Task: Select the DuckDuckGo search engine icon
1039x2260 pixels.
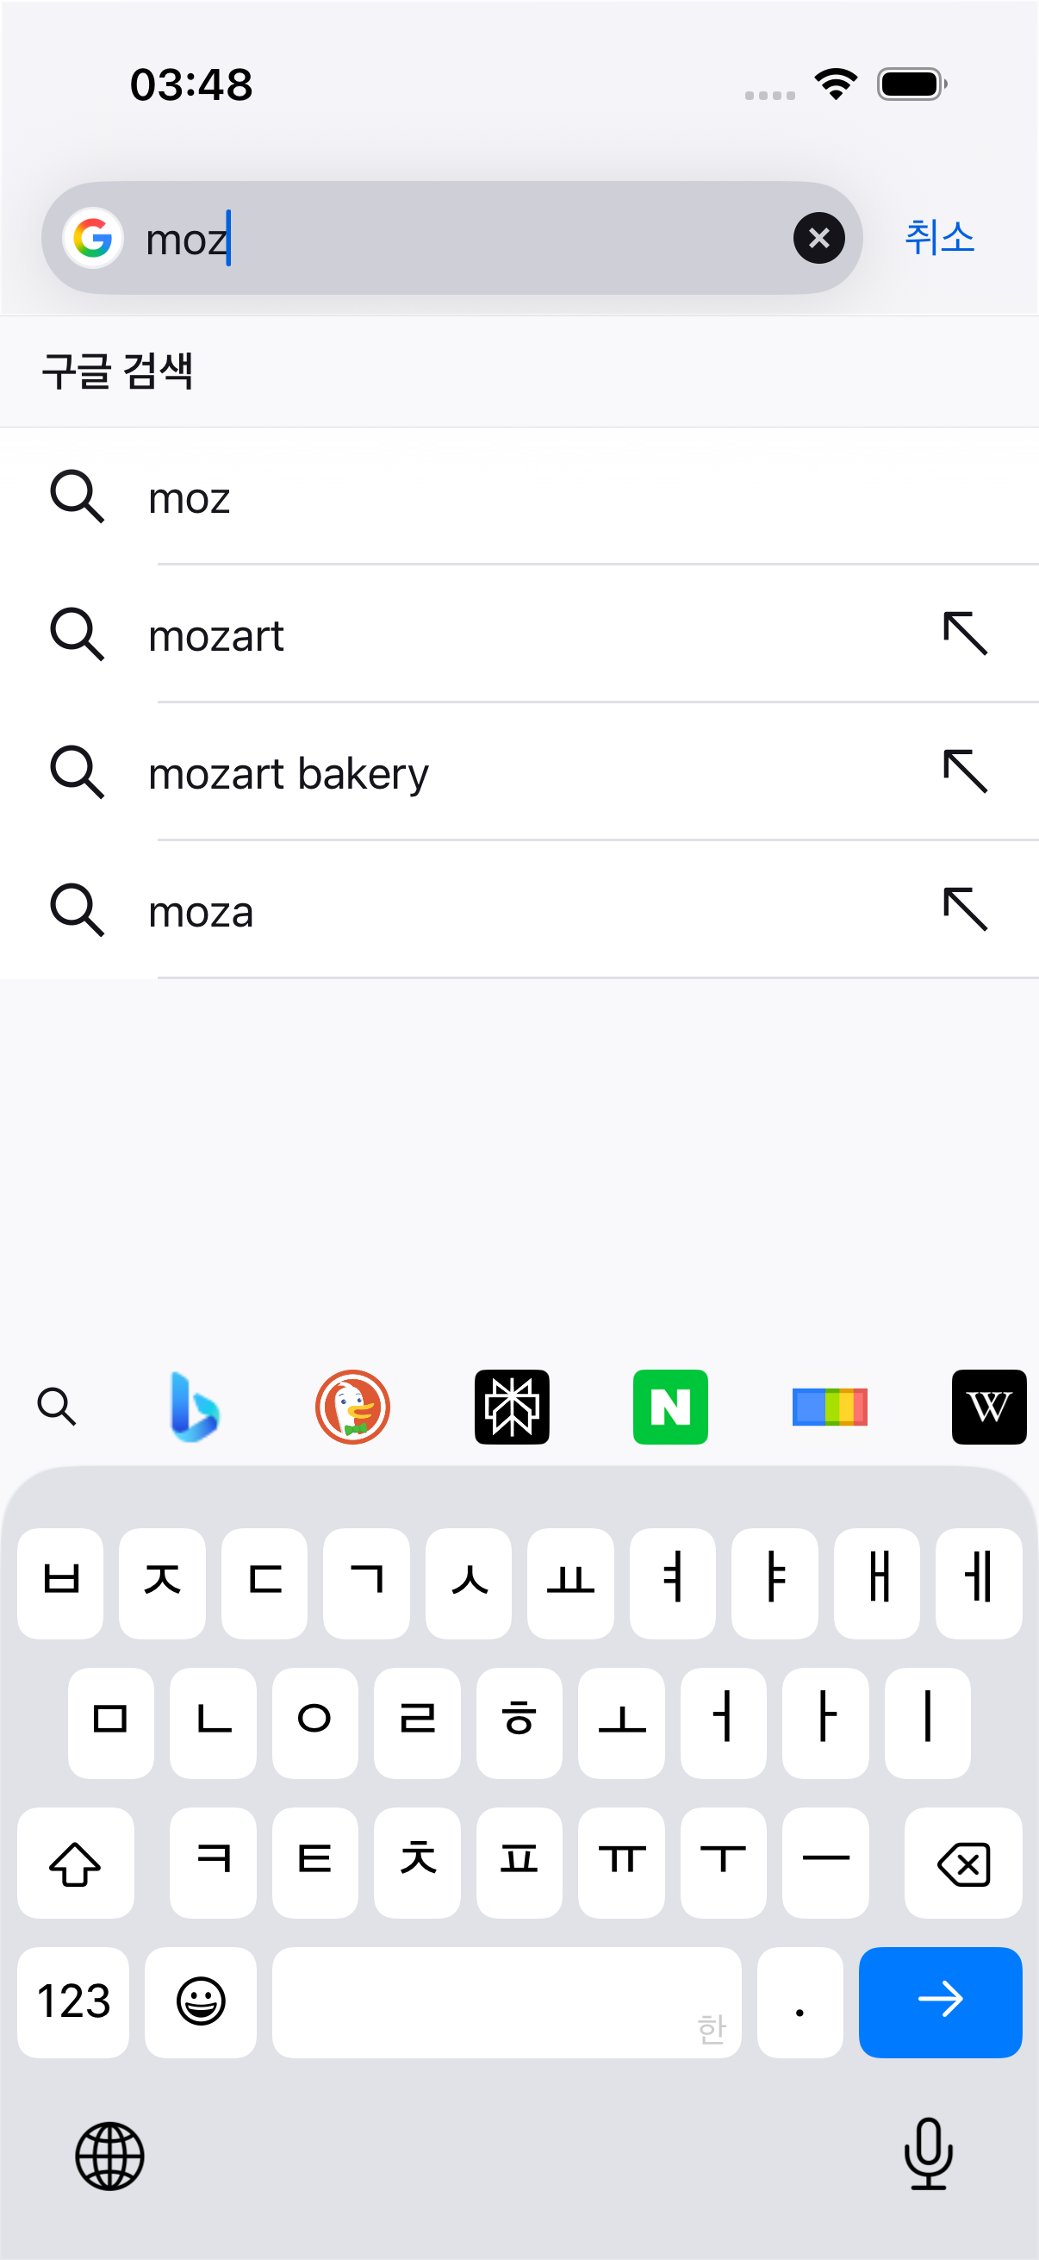Action: click(352, 1407)
